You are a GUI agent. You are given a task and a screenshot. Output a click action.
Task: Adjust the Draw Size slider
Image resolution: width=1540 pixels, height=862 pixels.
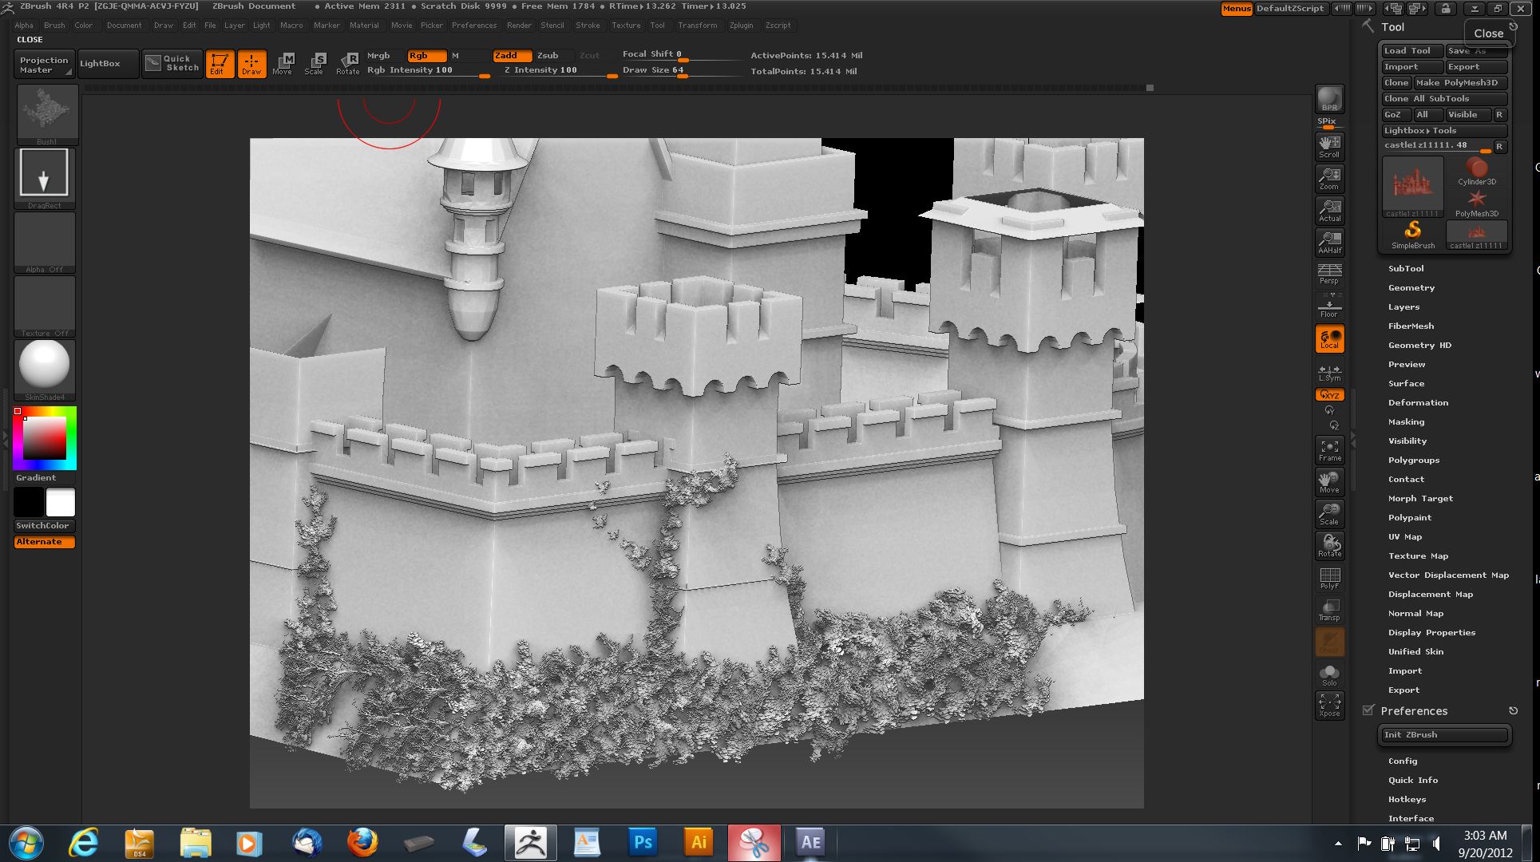pos(683,71)
